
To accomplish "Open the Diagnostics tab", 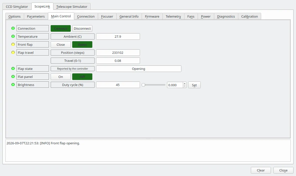I will [x=226, y=16].
